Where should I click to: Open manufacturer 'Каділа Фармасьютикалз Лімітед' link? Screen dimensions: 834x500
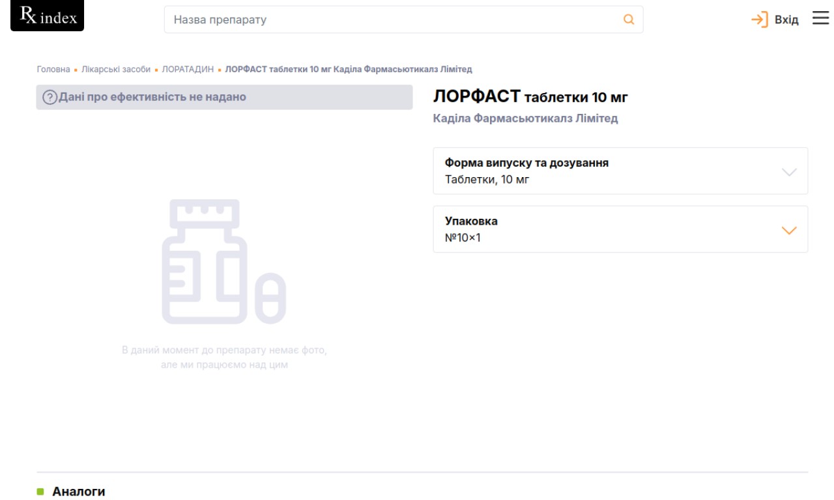525,118
